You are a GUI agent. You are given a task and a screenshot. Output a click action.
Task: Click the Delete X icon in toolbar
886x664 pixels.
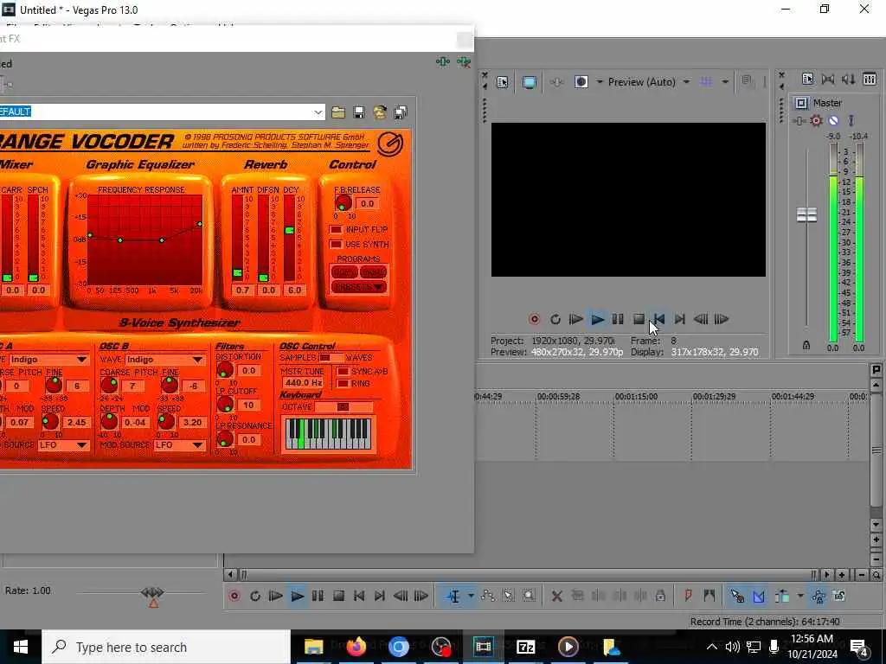(x=557, y=597)
